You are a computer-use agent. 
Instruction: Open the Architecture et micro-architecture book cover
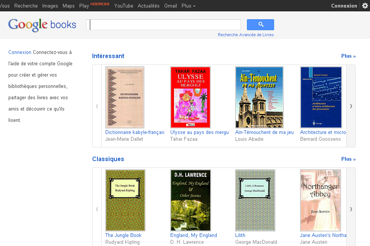[x=321, y=97]
